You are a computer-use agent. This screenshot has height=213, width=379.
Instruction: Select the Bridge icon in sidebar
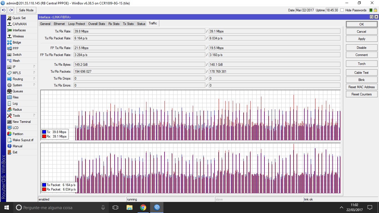9,42
